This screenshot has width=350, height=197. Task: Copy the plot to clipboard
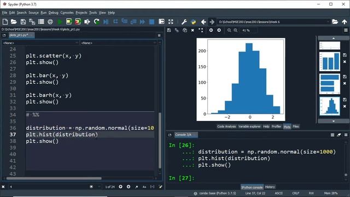(185, 30)
